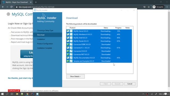
Task: Open the Windows Start menu
Action: pyautogui.click(x=2, y=94)
